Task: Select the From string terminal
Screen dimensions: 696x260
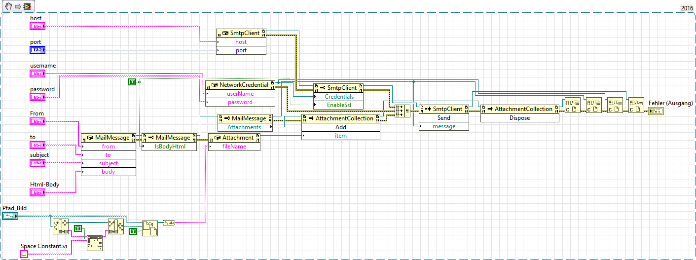Action: tap(37, 121)
